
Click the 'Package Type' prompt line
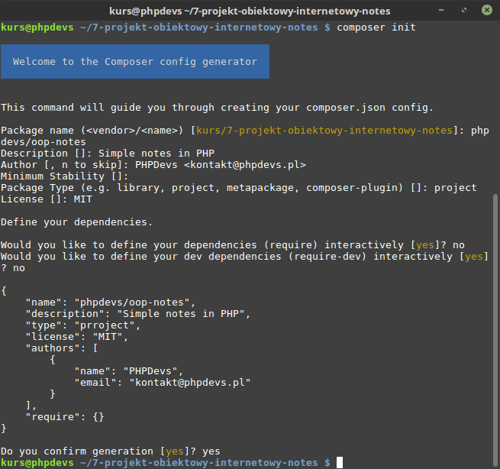point(238,188)
